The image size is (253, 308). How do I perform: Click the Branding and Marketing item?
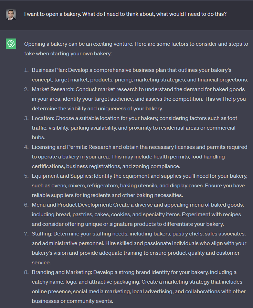point(139,287)
